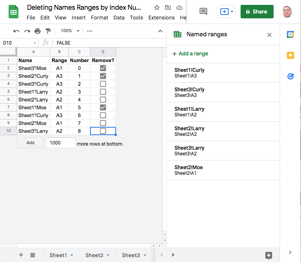301x262 pixels.
Task: Click the Named ranges grid icon
Action: [x=178, y=34]
